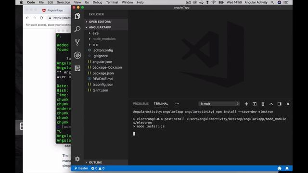Click the Chrome forward arrow
The image size is (308, 173).
tap(34, 18)
